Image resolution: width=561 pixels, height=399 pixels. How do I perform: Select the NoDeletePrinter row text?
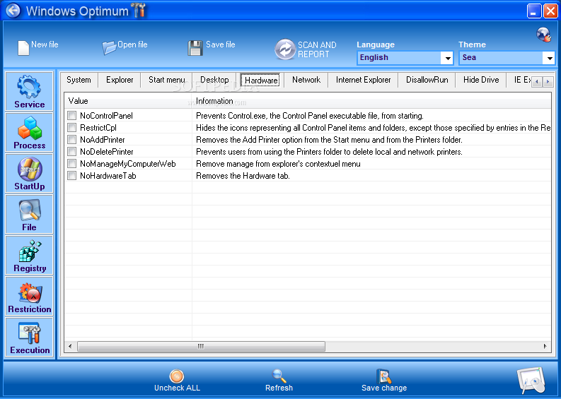(x=107, y=152)
